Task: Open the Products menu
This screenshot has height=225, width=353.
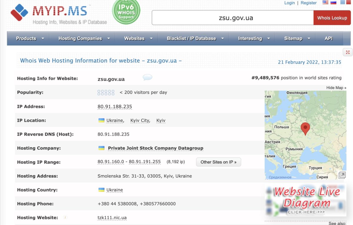Action: tap(26, 38)
